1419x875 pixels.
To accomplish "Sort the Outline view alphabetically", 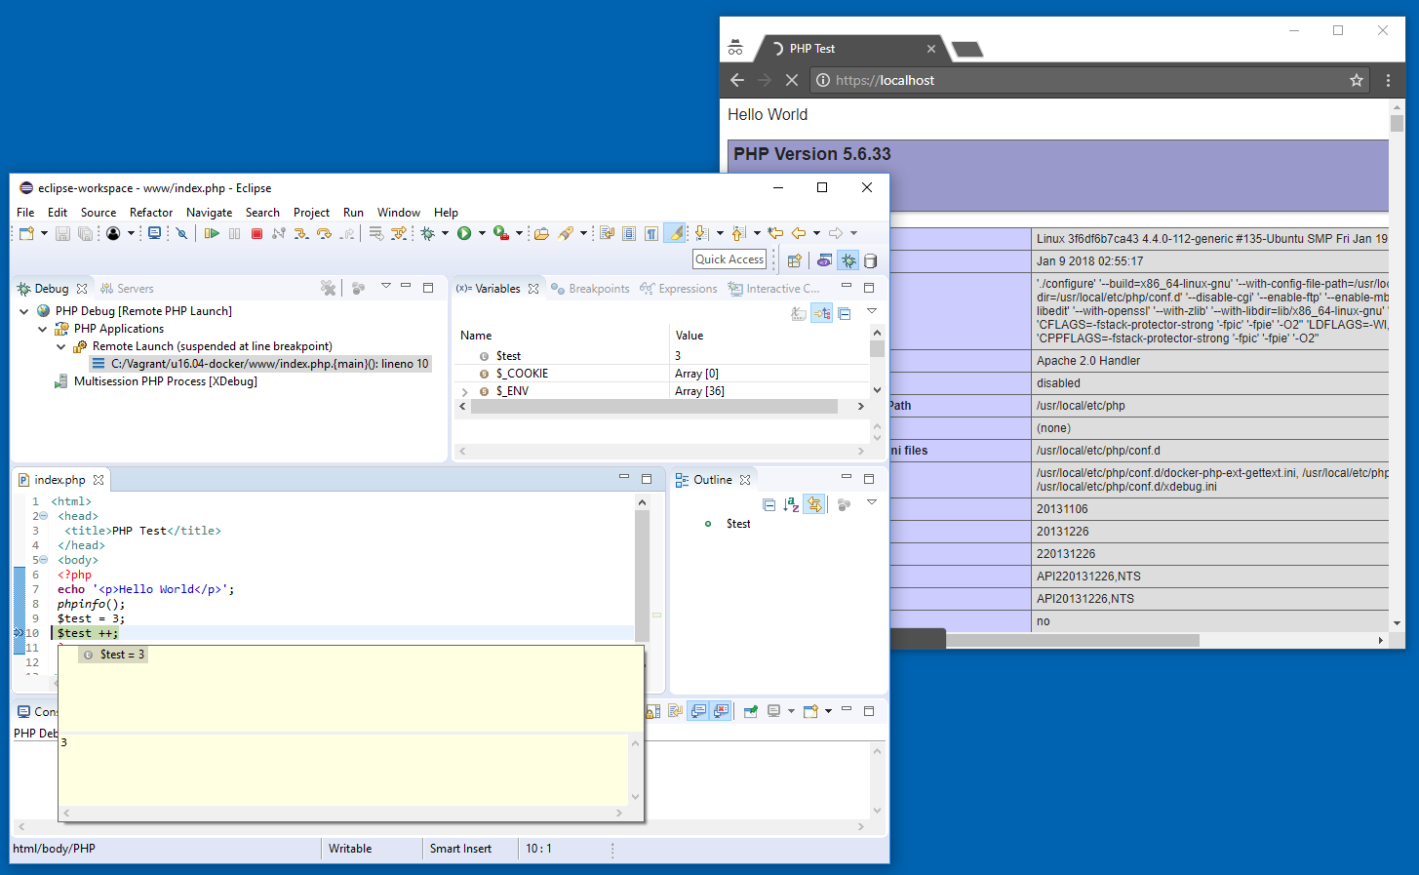I will [793, 504].
